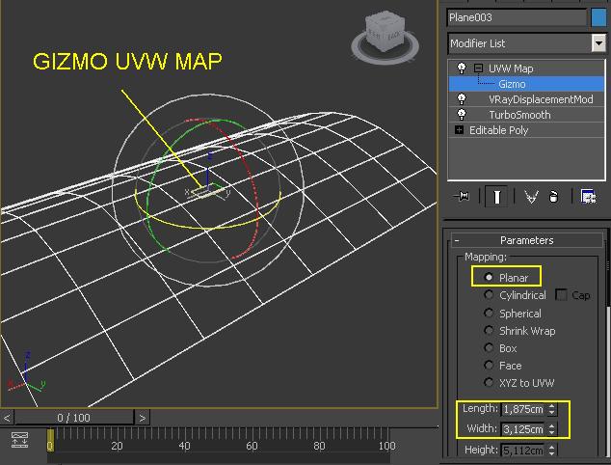611x465 pixels.
Task: Click the Height value field
Action: [x=523, y=451]
